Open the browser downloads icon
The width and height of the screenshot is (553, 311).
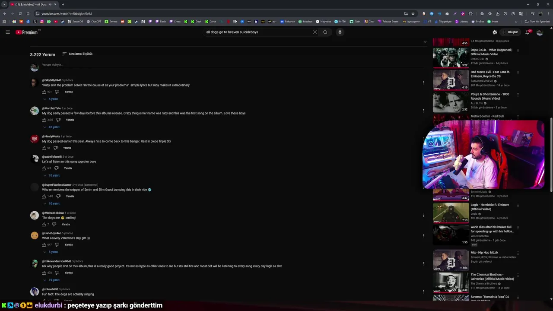(x=498, y=13)
